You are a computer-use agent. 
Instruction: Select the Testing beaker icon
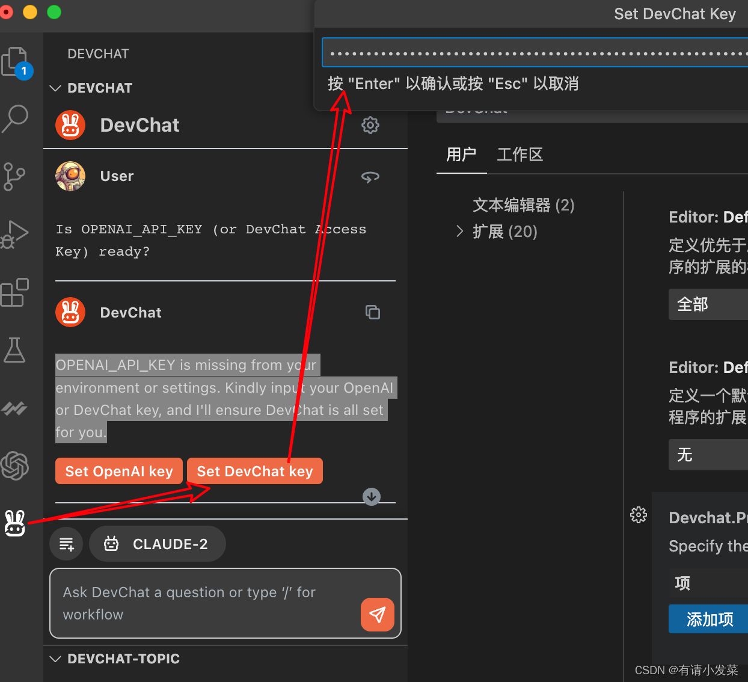(x=15, y=350)
